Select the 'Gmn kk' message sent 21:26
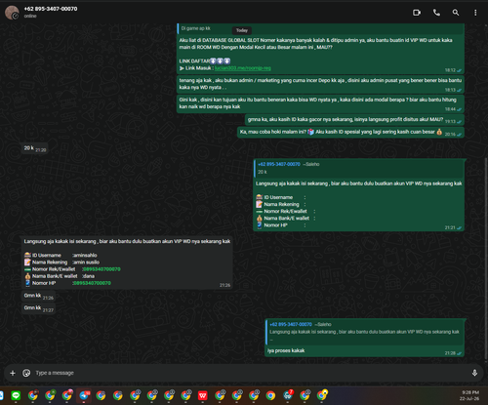488x405 pixels. point(38,296)
